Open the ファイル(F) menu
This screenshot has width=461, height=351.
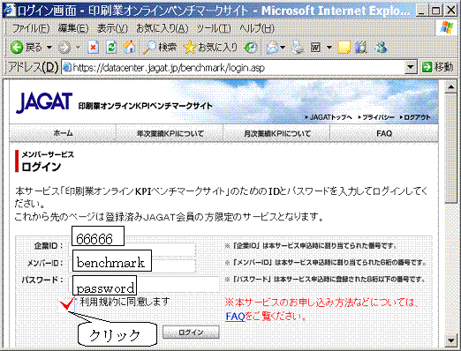31,28
